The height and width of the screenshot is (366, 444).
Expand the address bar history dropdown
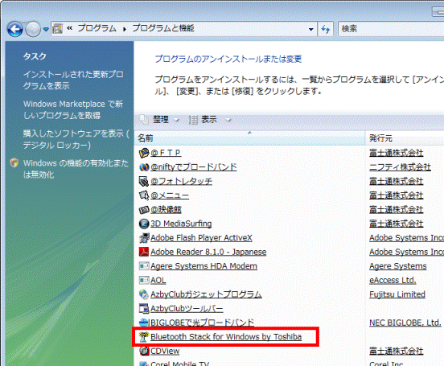pyautogui.click(x=311, y=29)
